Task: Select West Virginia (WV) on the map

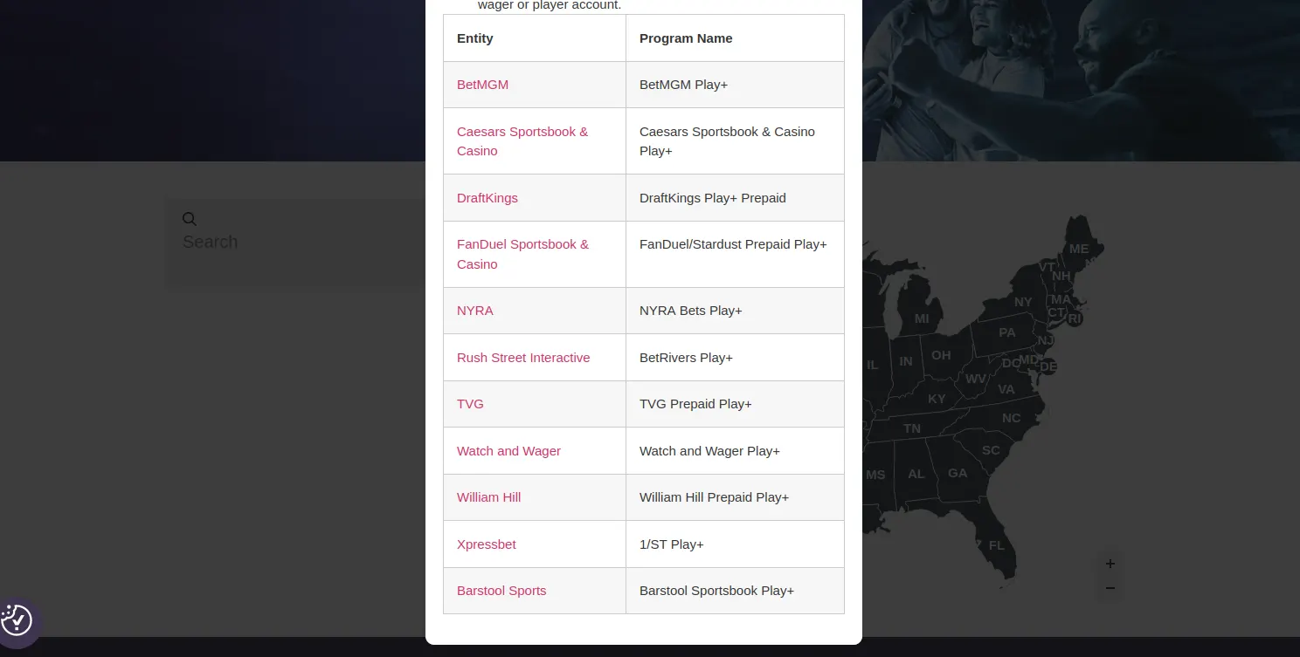Action: [x=975, y=379]
